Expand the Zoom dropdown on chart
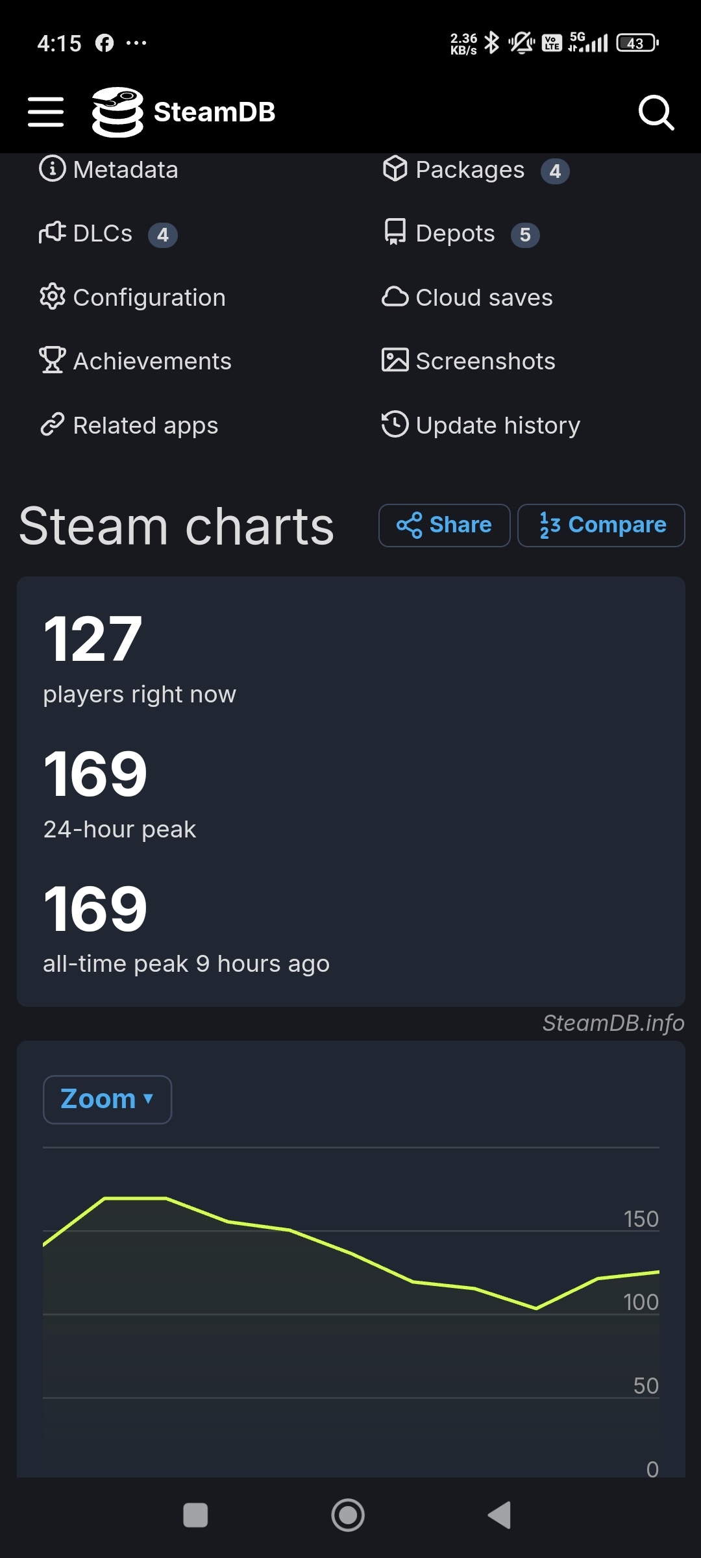The image size is (701, 1558). tap(107, 1100)
